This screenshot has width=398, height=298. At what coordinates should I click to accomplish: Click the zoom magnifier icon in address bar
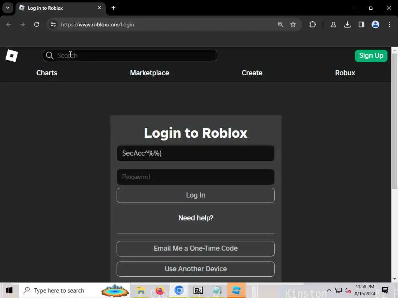(x=281, y=24)
